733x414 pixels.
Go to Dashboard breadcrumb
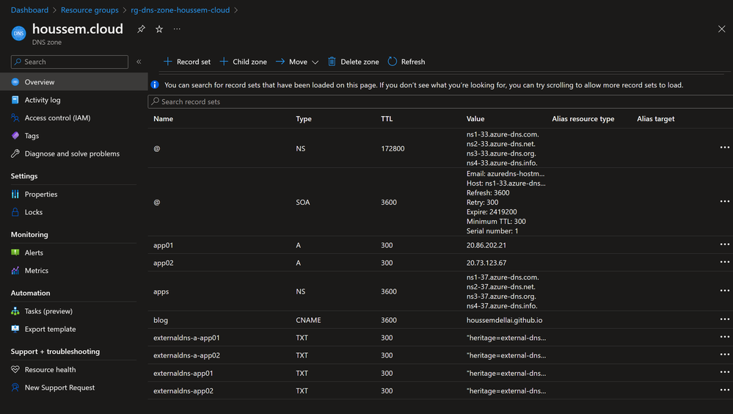pos(29,10)
